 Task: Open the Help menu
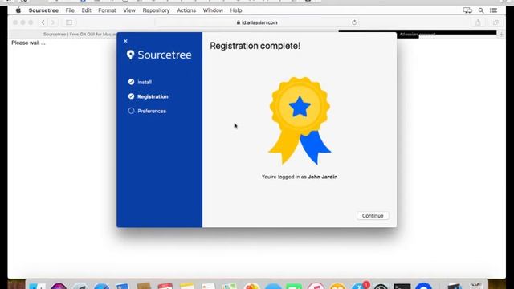coord(235,10)
